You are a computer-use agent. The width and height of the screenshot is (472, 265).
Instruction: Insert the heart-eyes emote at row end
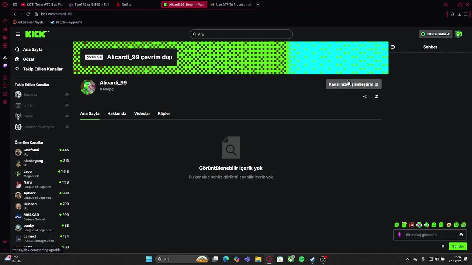click(x=464, y=225)
